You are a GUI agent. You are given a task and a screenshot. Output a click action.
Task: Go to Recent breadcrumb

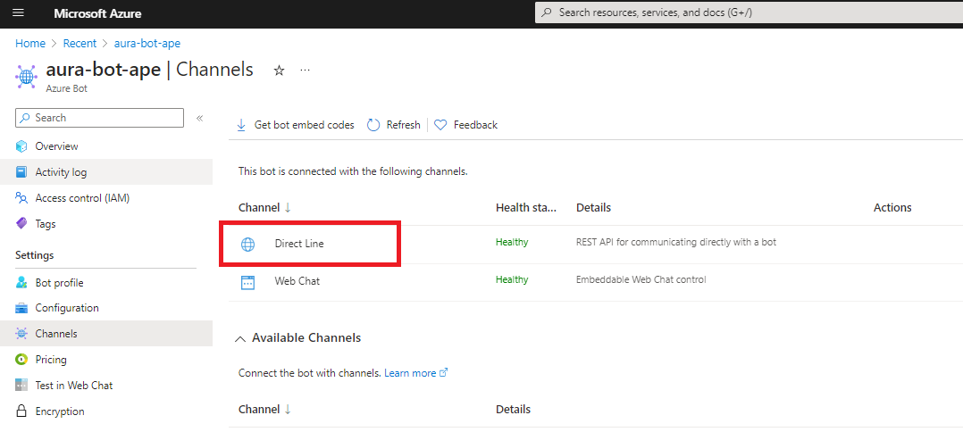(80, 44)
